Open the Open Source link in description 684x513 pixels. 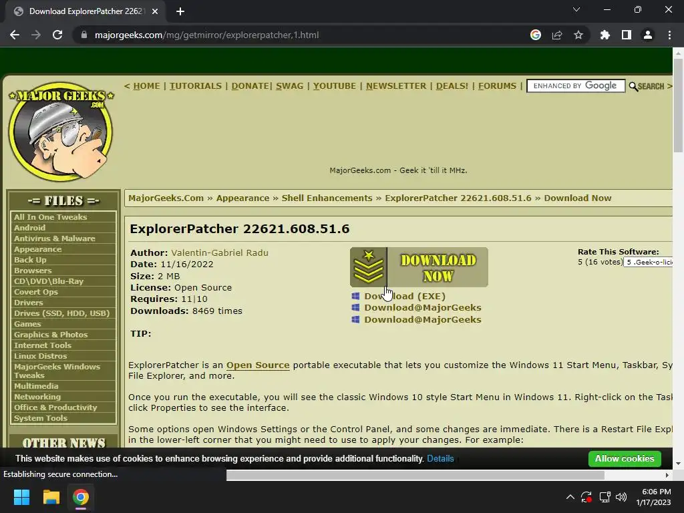click(x=258, y=365)
